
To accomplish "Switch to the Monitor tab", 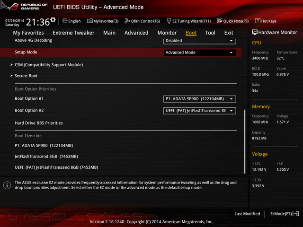I will (x=167, y=33).
